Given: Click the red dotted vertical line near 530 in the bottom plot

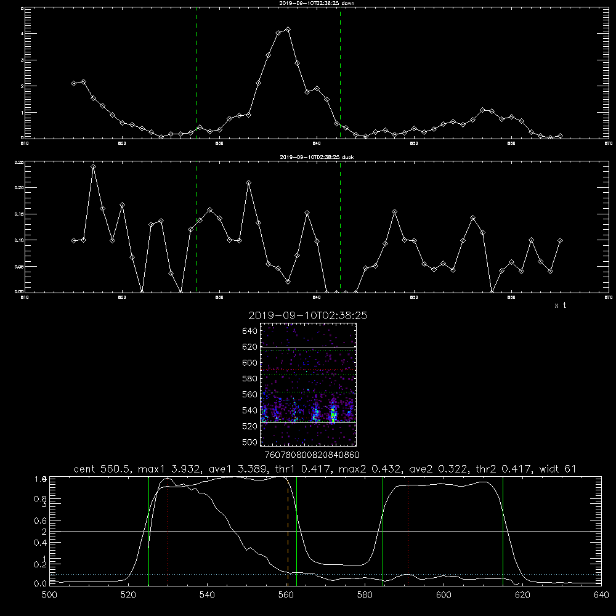Looking at the screenshot, I should click(168, 530).
